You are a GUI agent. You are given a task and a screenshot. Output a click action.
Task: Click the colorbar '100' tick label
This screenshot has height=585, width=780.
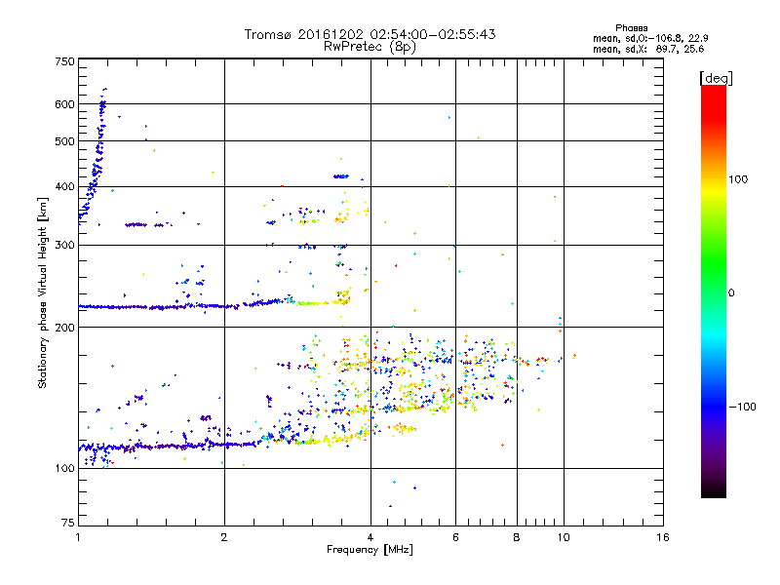coord(738,179)
